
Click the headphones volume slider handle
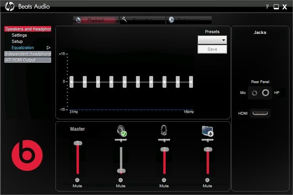click(x=164, y=149)
